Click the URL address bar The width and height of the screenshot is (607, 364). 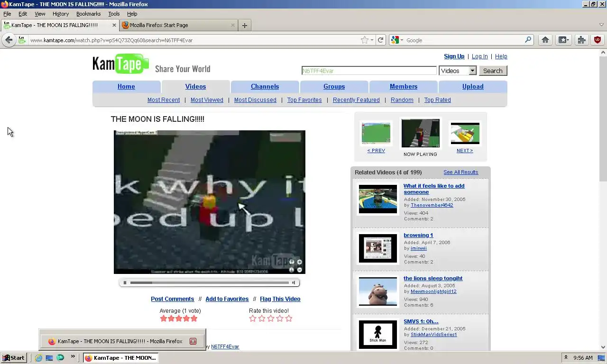194,40
